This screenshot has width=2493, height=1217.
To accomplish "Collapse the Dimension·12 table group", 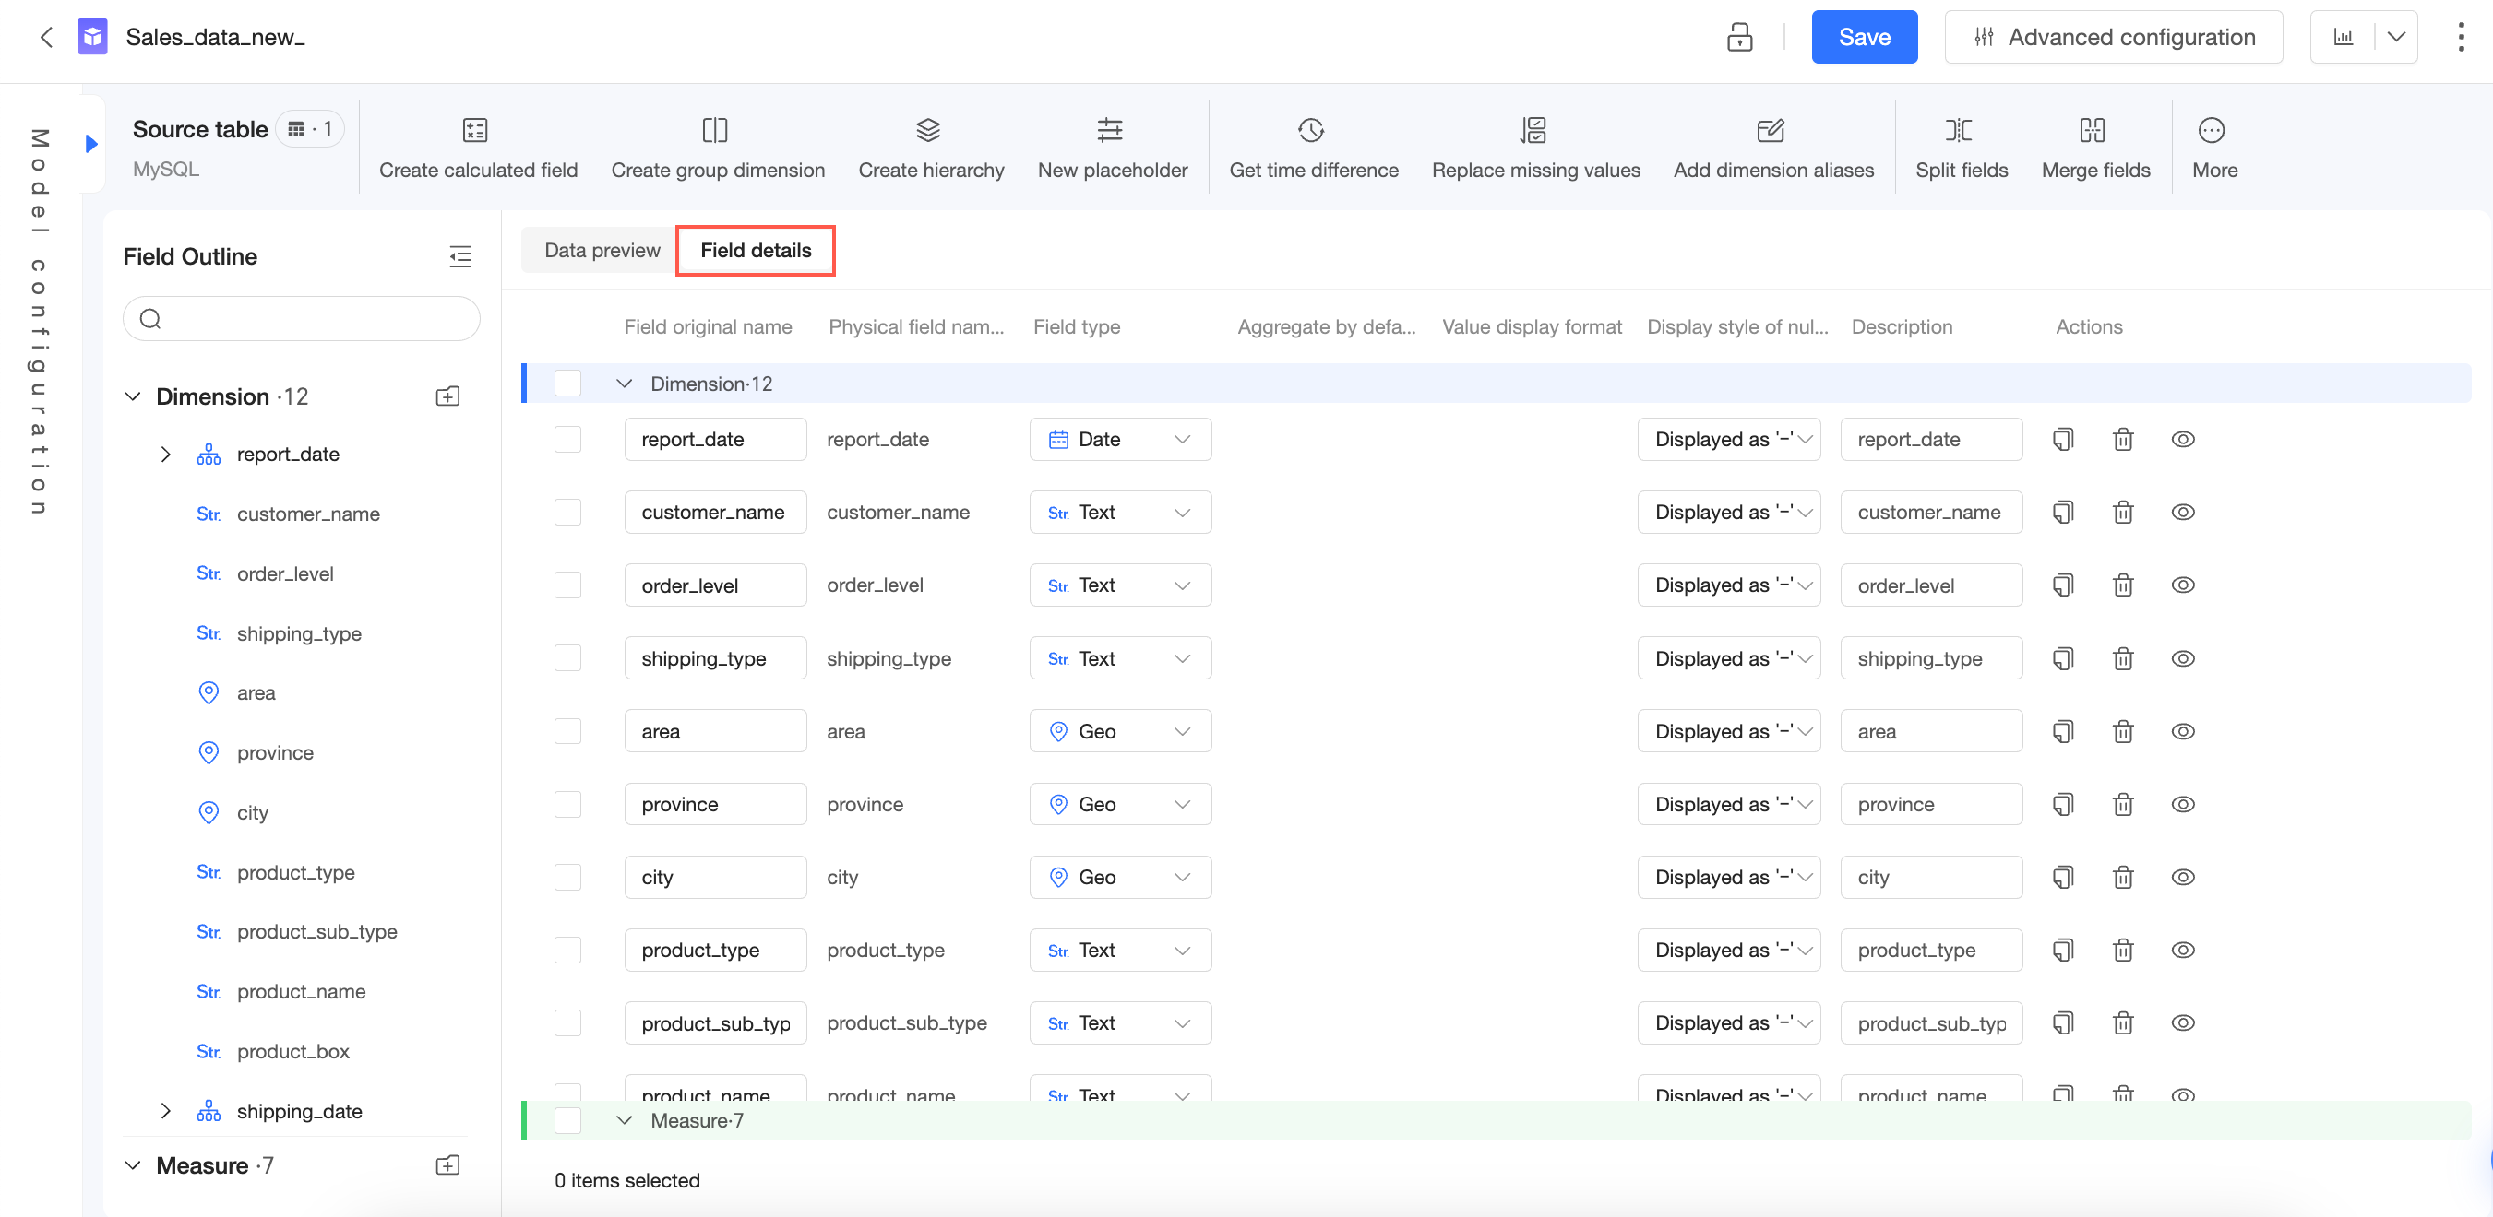I will coord(625,384).
